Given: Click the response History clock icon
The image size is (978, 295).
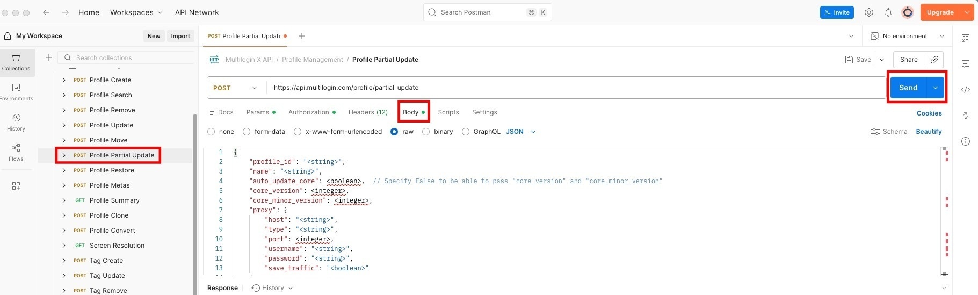Looking at the screenshot, I should click(x=256, y=288).
